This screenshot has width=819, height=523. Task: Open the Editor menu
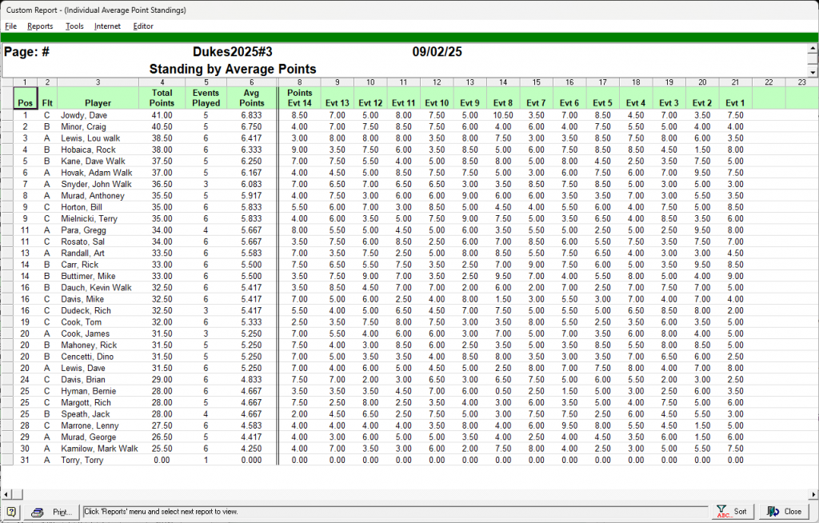coord(143,26)
